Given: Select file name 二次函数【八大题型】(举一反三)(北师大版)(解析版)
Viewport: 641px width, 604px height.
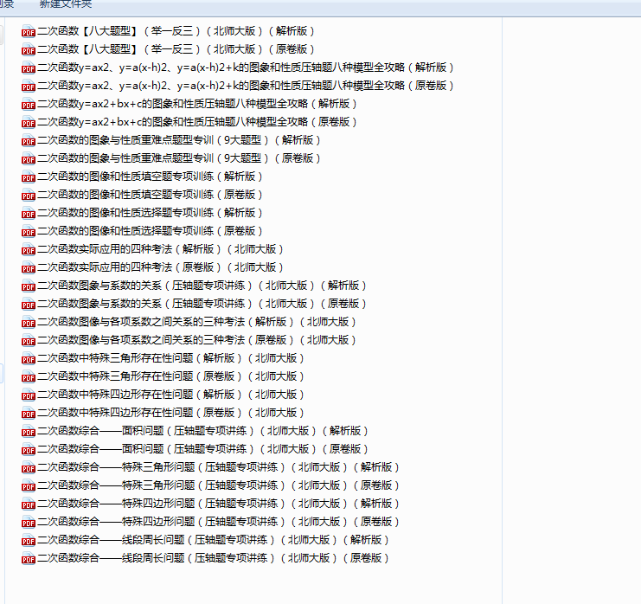Looking at the screenshot, I should 176,31.
